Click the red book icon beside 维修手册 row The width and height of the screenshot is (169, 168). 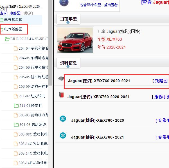coord(62,95)
